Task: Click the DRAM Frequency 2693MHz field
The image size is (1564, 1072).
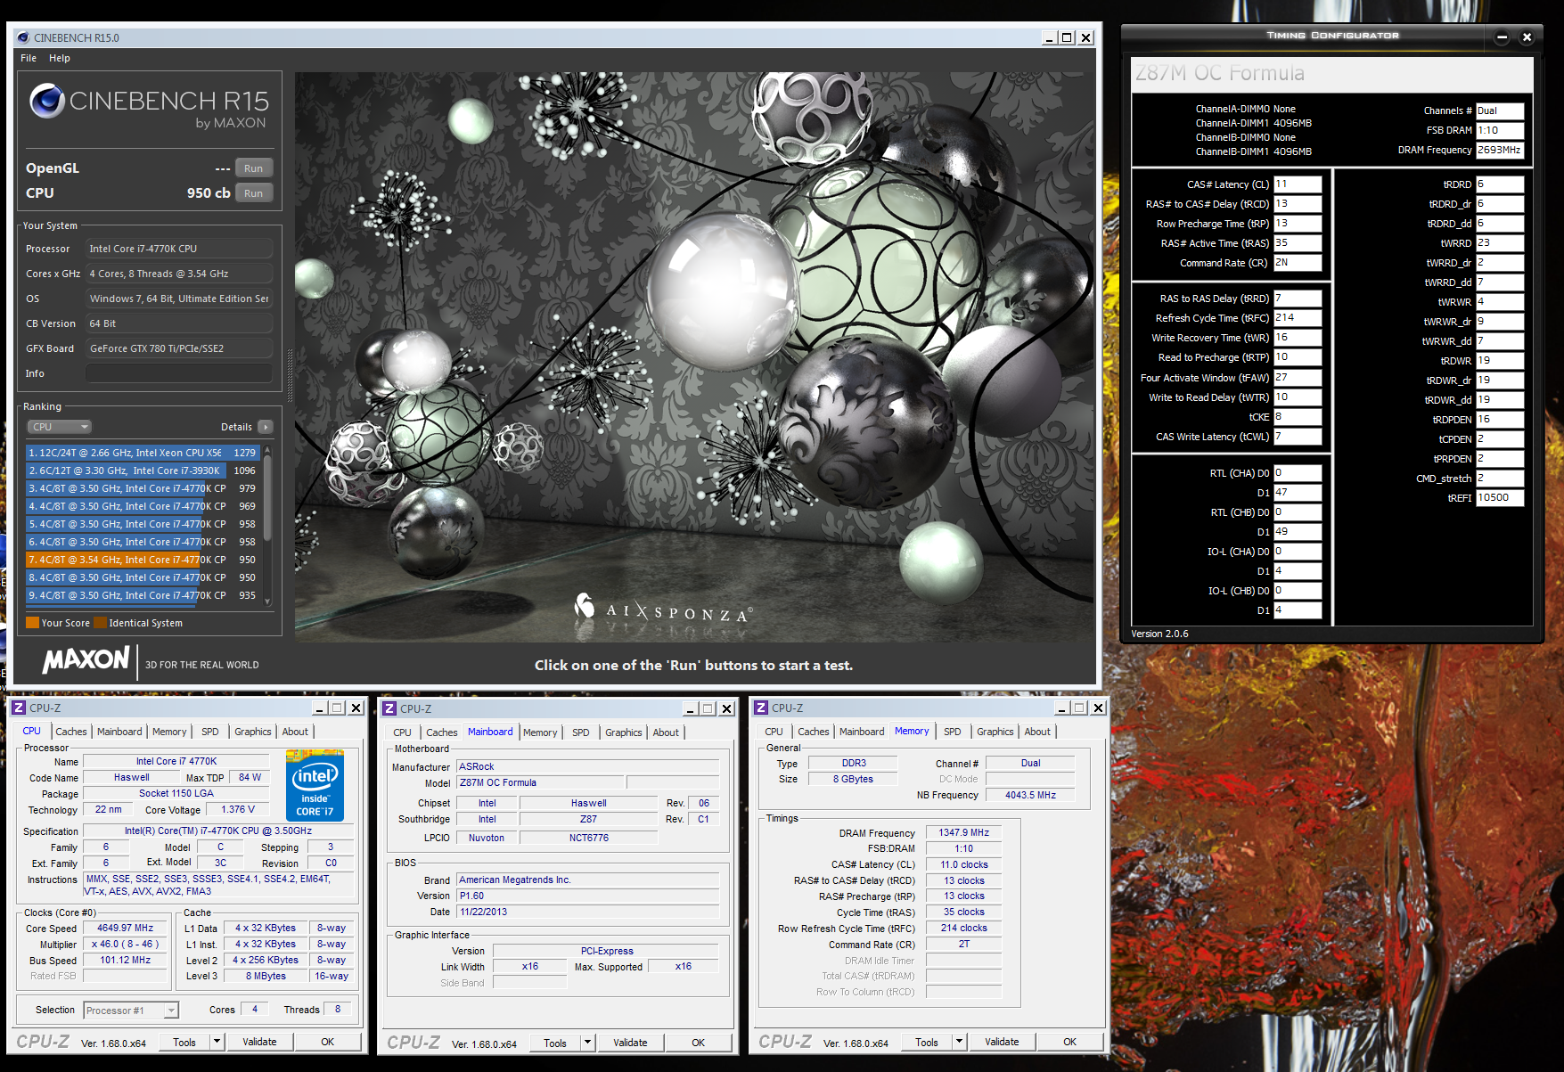Action: point(1500,150)
